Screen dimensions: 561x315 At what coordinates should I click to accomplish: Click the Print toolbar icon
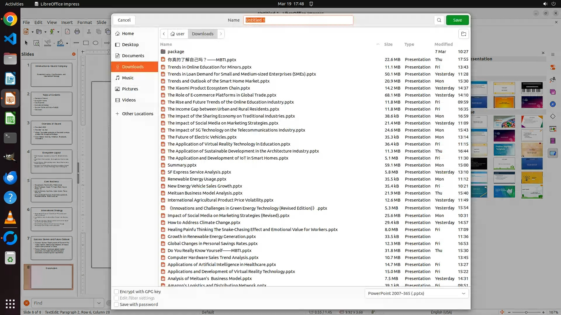pyautogui.click(x=77, y=32)
